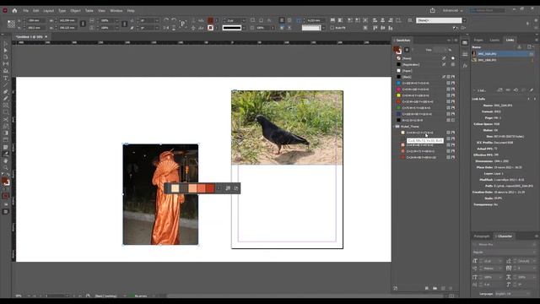Toggle the Auto-Fit checkbox
Image resolution: width=540 pixels, height=304 pixels.
click(332, 28)
